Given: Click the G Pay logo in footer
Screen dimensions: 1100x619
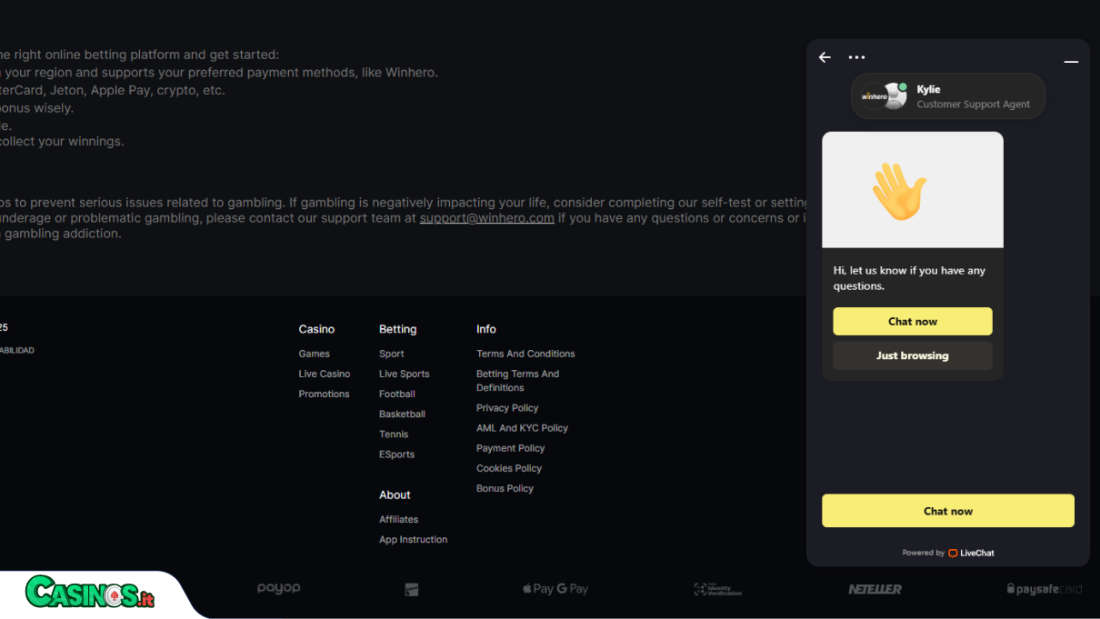Looking at the screenshot, I should 573,589.
